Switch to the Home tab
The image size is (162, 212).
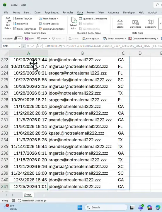click(16, 12)
